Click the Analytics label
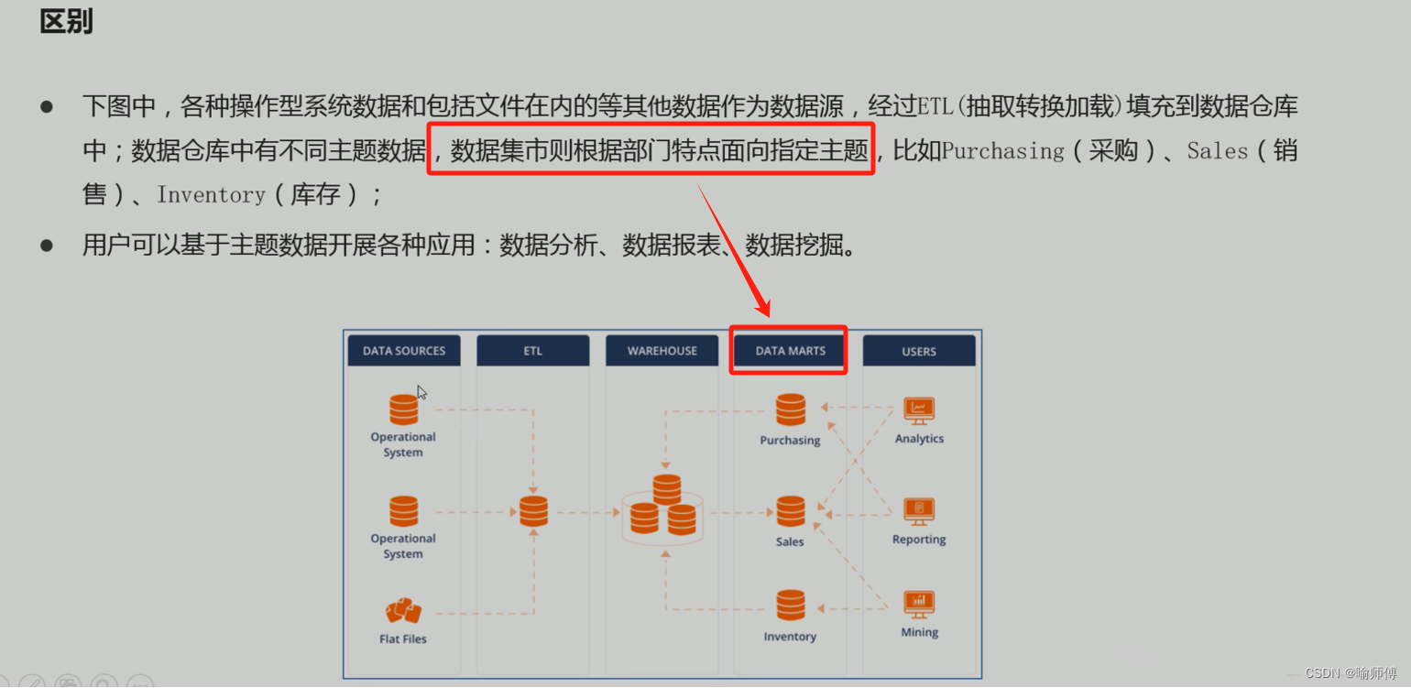This screenshot has width=1411, height=688. [x=919, y=439]
